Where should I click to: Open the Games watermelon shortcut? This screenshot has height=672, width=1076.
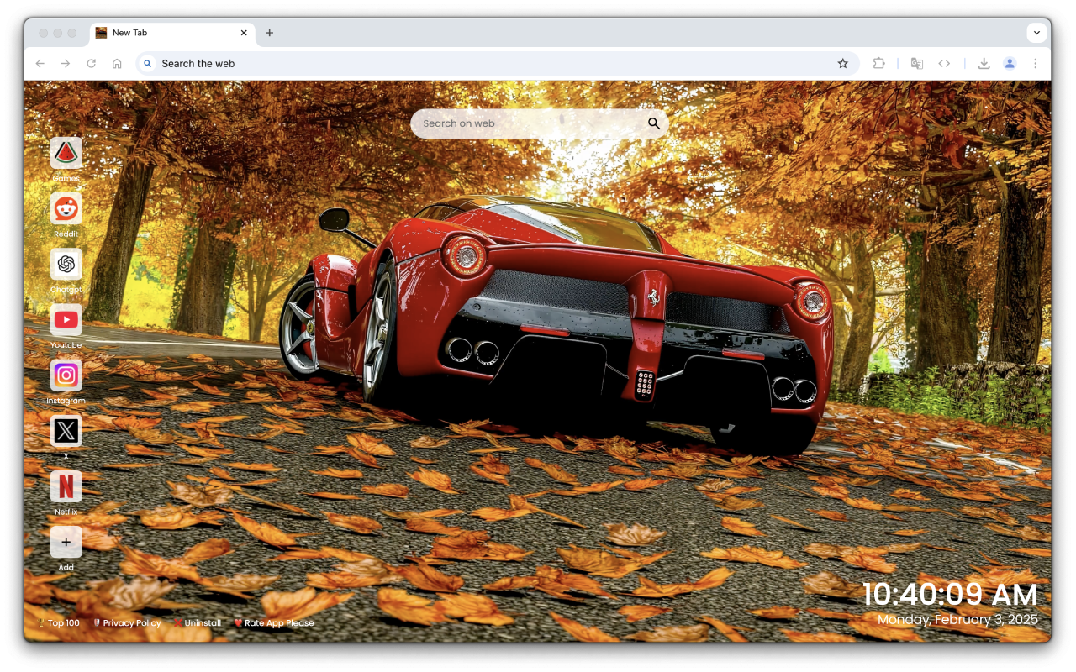66,154
